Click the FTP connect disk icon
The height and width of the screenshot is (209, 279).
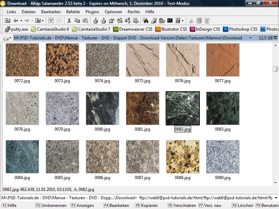tap(162, 21)
